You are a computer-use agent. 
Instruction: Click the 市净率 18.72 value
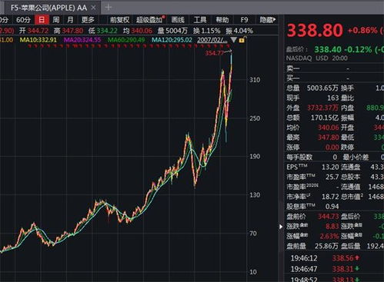[x=330, y=197]
